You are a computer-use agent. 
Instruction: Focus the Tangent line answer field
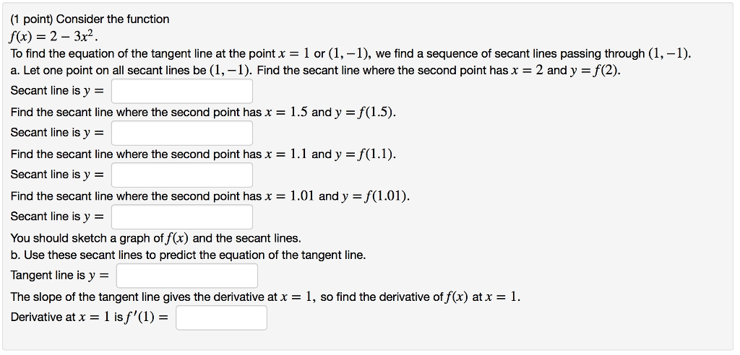click(x=186, y=276)
